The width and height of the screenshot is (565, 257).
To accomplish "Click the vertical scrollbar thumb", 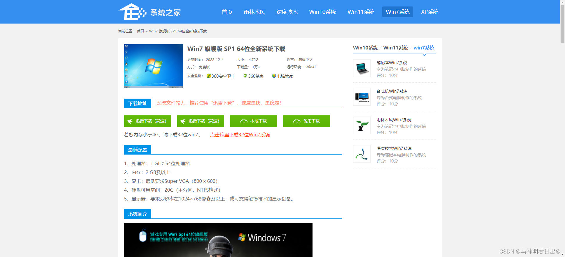I will [x=562, y=24].
